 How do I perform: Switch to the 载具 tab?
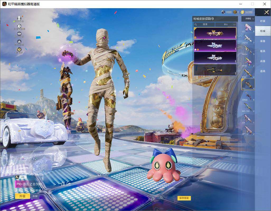pyautogui.click(x=263, y=51)
